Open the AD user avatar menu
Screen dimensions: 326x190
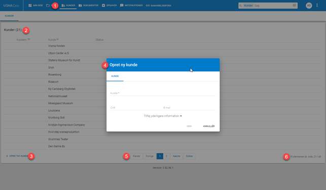click(309, 6)
